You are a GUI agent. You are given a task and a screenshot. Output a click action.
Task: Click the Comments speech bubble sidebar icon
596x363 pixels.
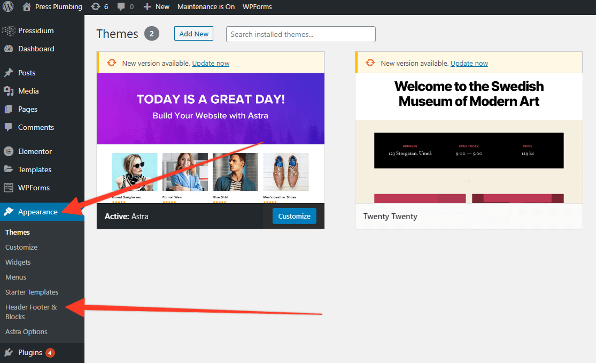(x=9, y=127)
